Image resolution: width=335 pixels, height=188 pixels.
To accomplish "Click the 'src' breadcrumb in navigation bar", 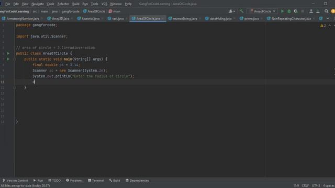I will pos(35,11).
